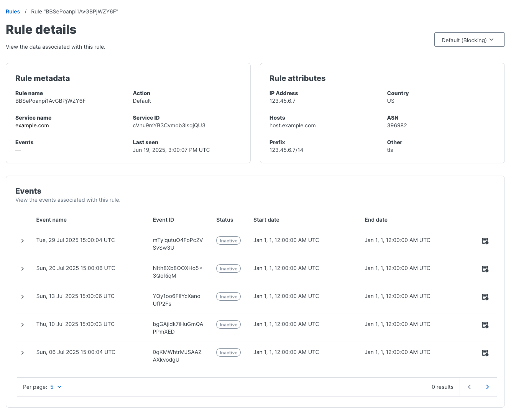
Task: Toggle the Inactive status on Tue 29 Jul row
Action: [x=228, y=240]
